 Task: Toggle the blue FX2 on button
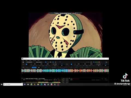pyautogui.click(x=72, y=64)
